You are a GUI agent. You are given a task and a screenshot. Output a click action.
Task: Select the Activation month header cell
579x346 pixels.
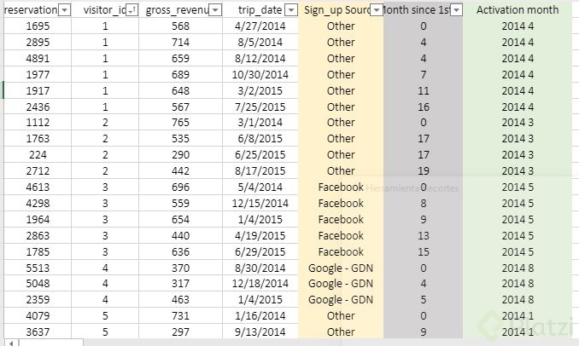(x=518, y=10)
